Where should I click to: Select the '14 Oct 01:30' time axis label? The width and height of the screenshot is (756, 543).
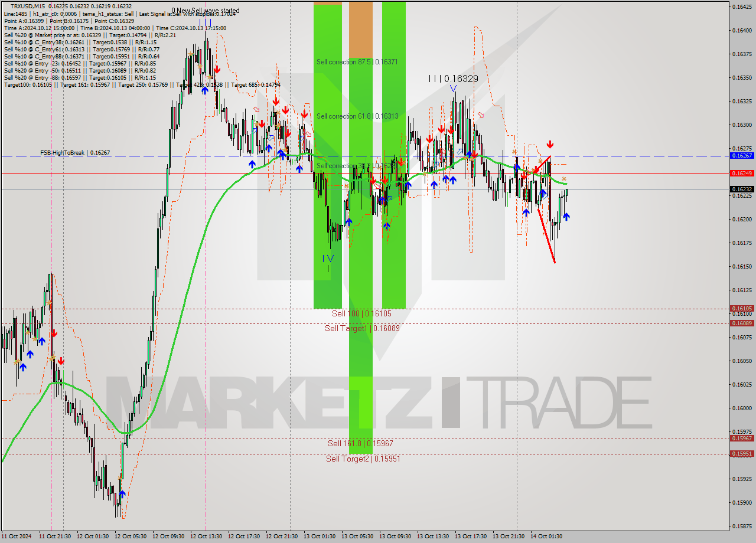(x=546, y=537)
